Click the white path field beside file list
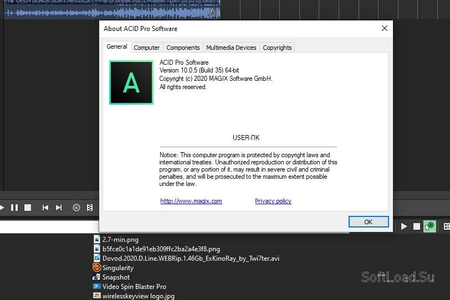 pos(49,226)
